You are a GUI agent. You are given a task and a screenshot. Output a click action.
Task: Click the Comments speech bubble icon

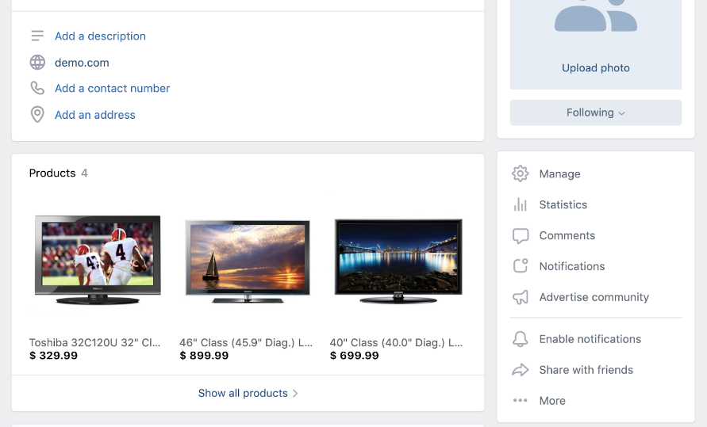(x=520, y=236)
